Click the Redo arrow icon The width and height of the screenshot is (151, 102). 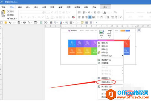tap(14, 22)
